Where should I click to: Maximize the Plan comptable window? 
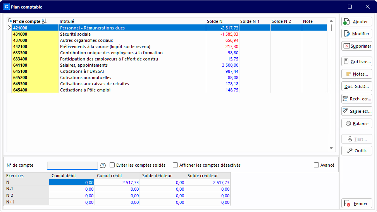pyautogui.click(x=350, y=7)
